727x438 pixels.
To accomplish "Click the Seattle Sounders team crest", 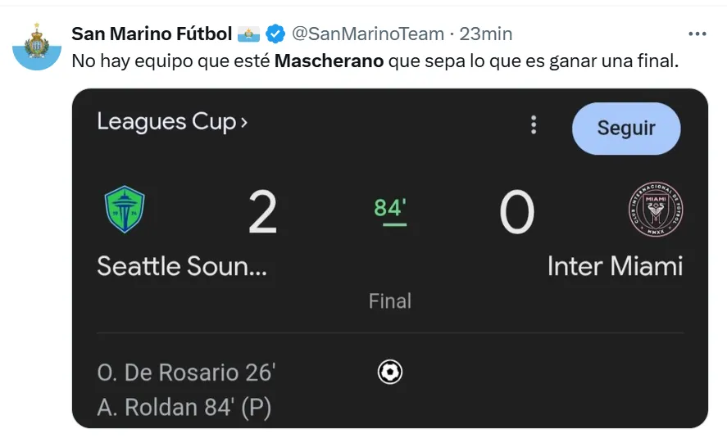I will [125, 210].
